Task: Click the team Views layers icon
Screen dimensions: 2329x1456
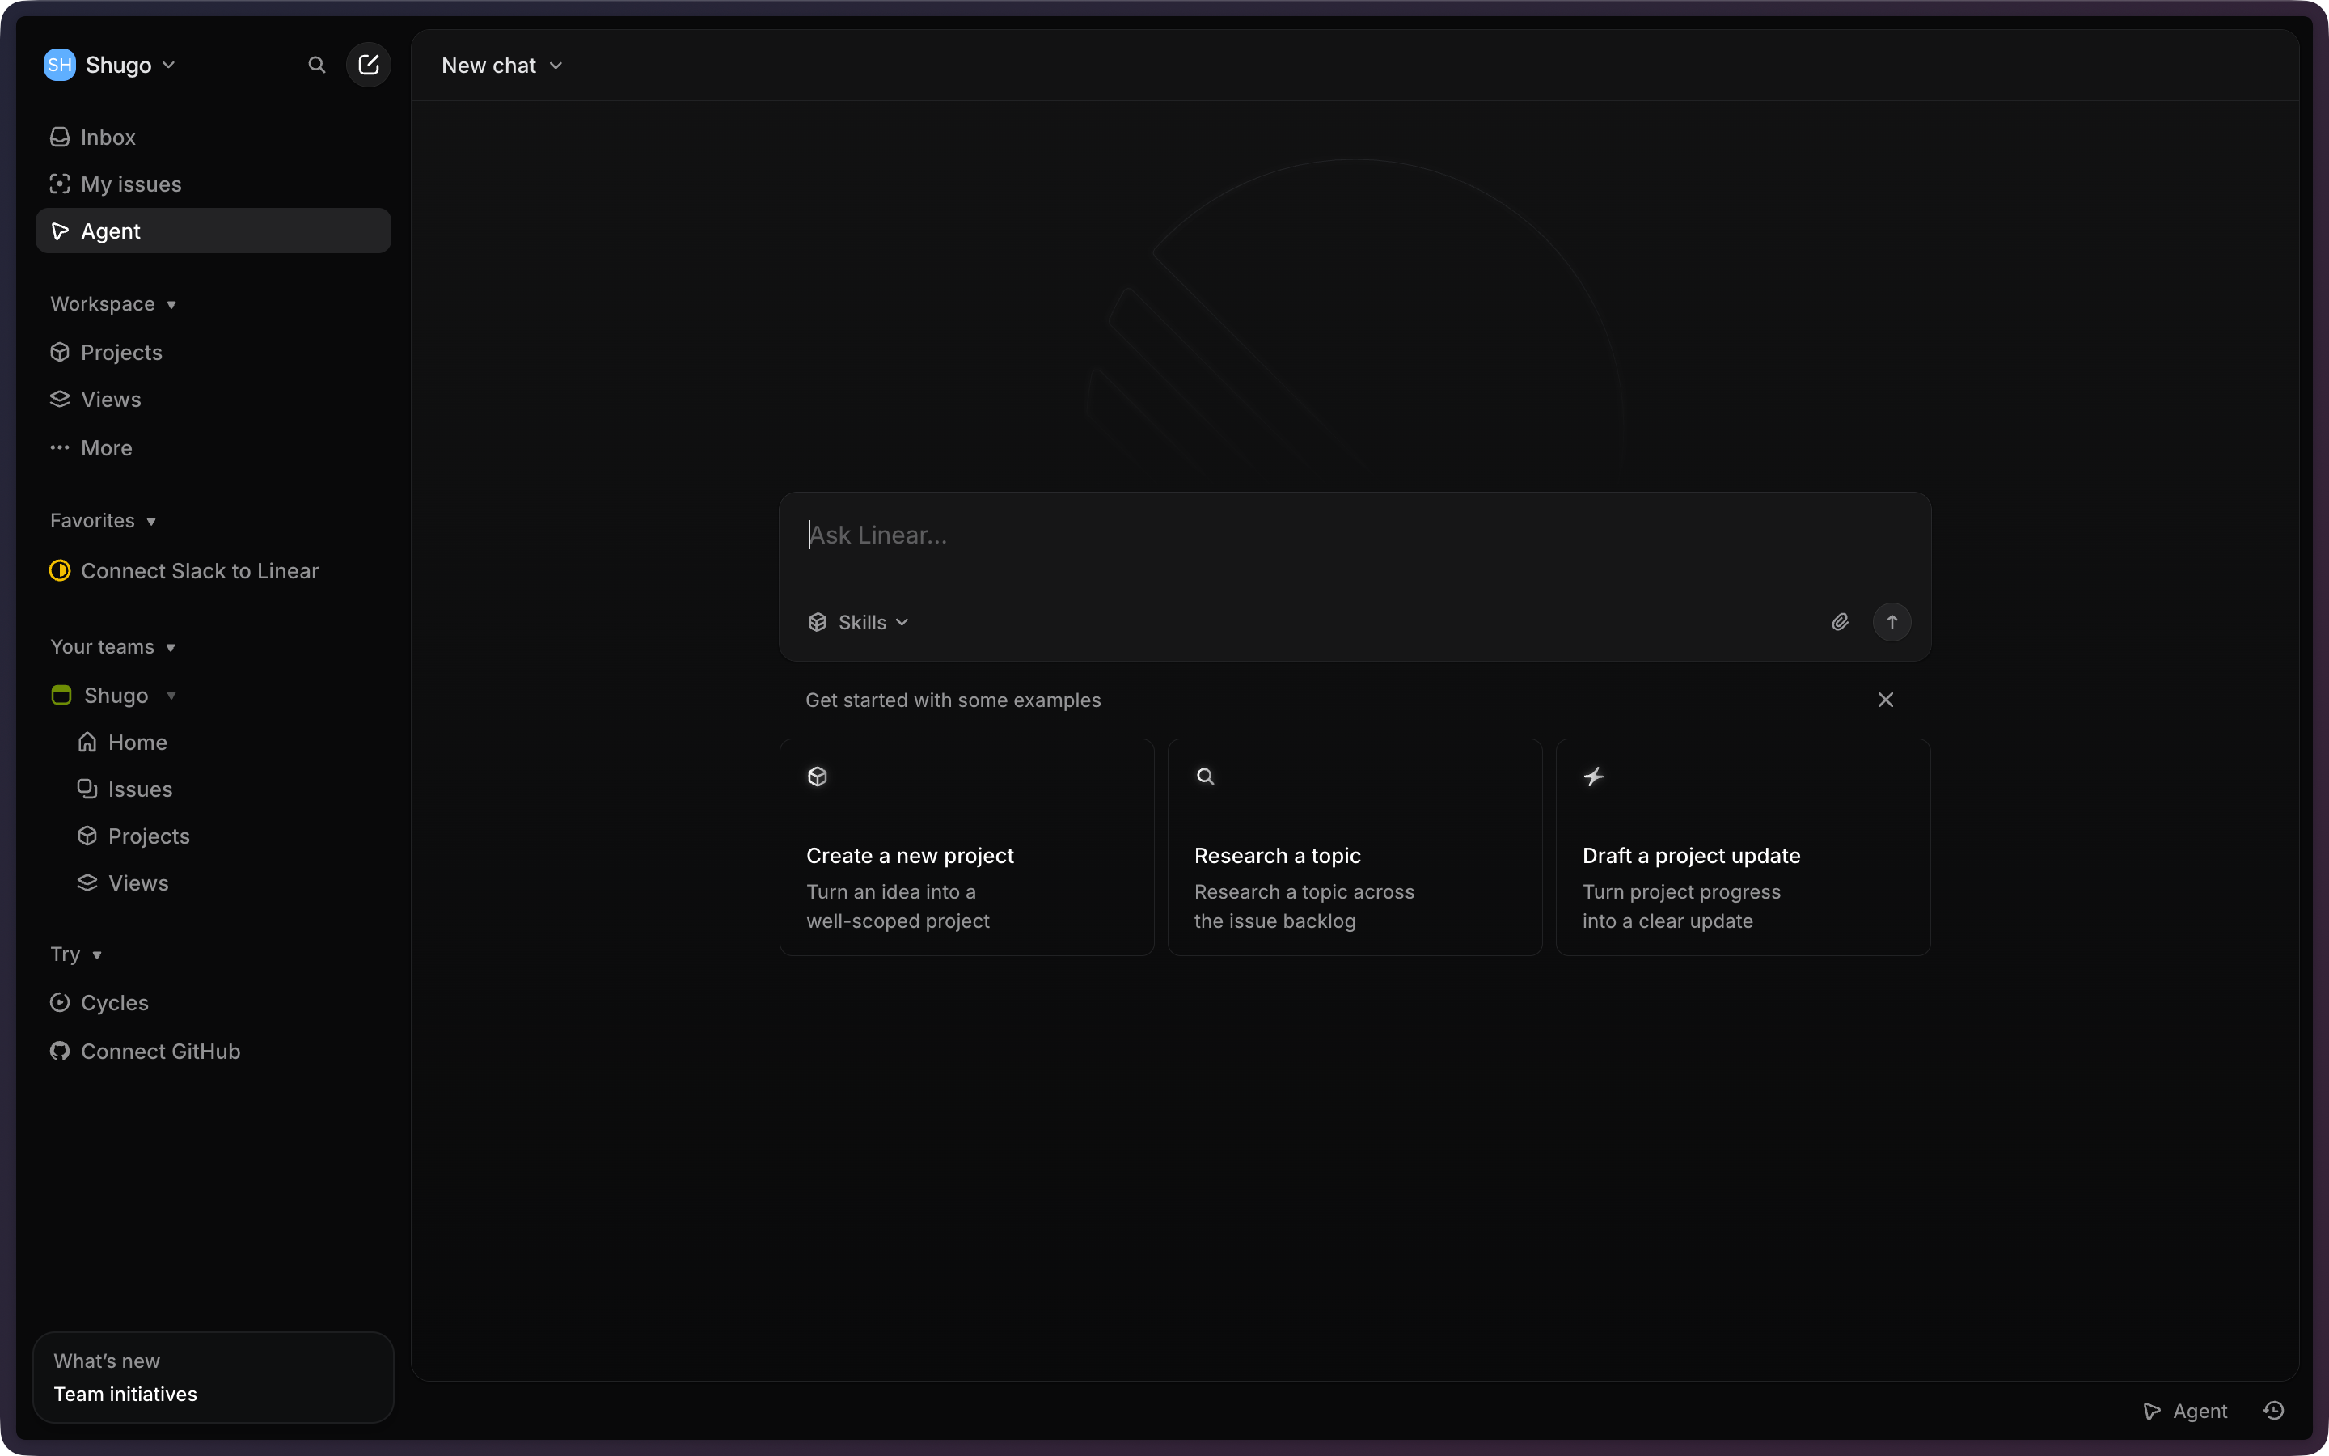Action: coord(87,883)
